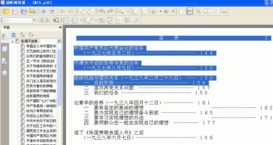The width and height of the screenshot is (273, 145).
Task: Open the zoom out dropdown arrow
Action: click(x=160, y=11)
